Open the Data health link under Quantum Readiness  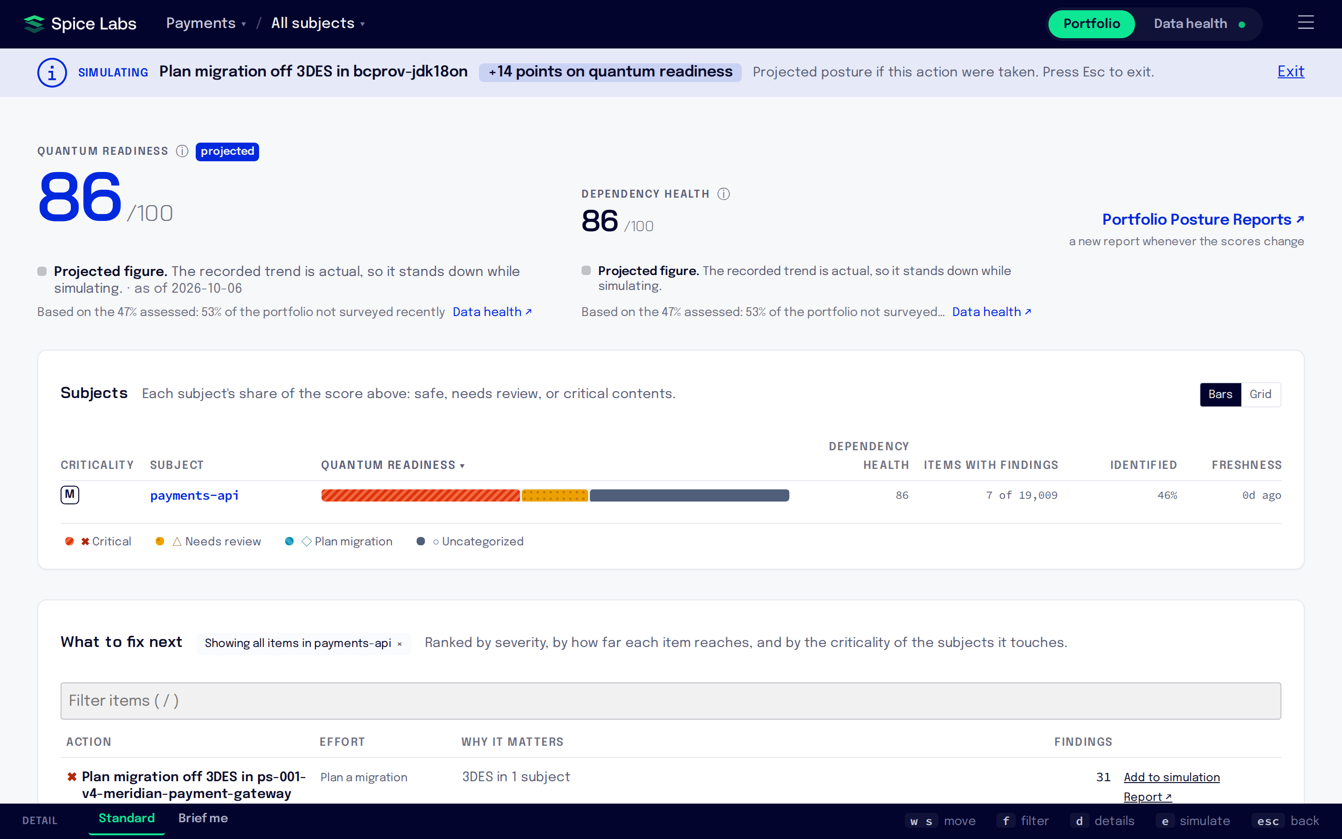(492, 312)
